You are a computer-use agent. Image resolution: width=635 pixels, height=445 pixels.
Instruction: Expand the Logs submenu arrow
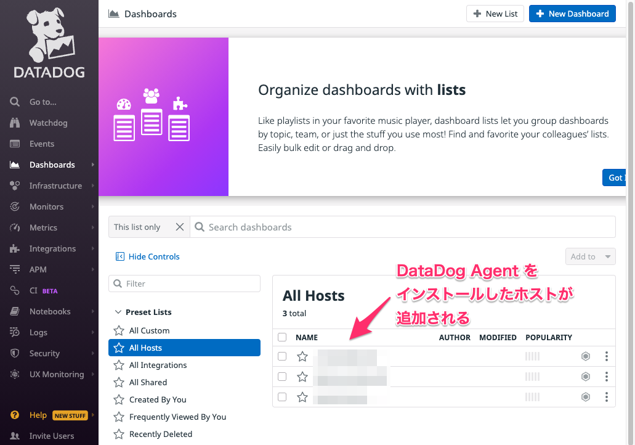(93, 332)
